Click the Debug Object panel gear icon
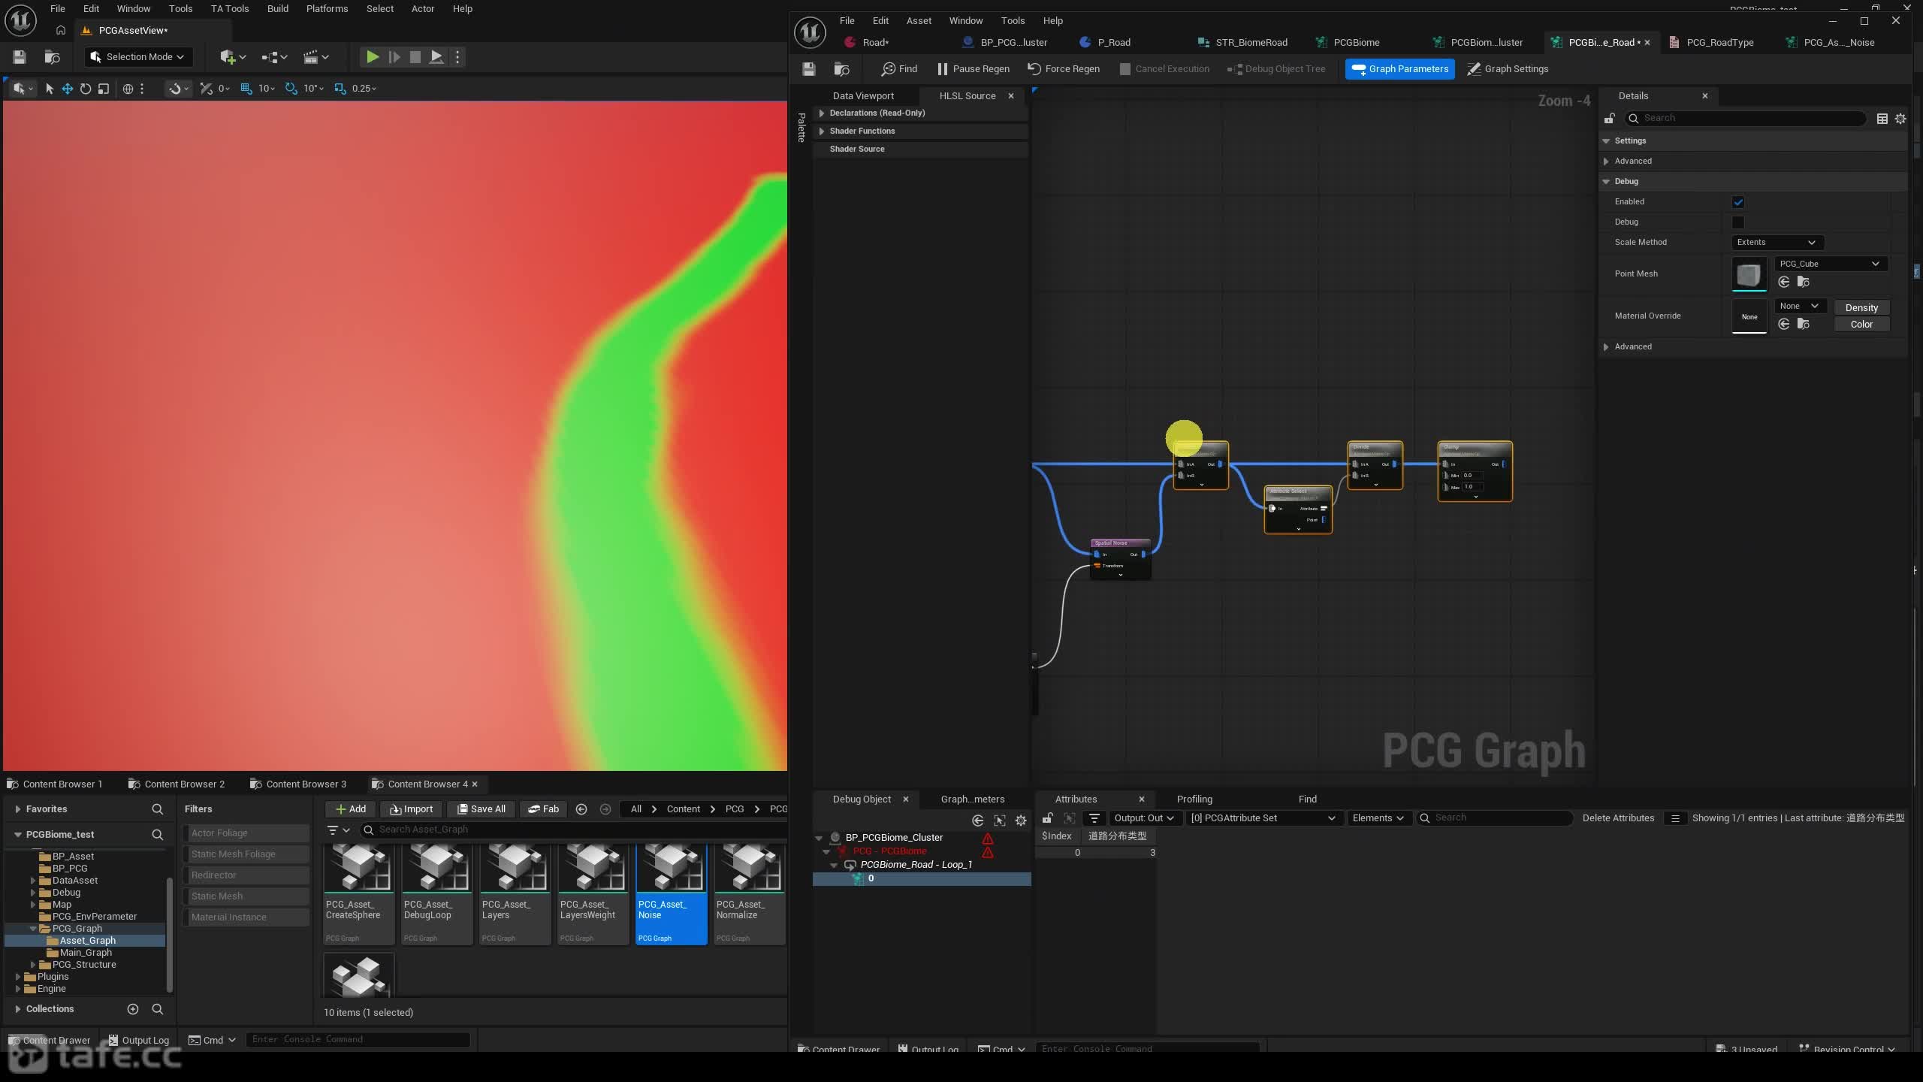The width and height of the screenshot is (1923, 1082). [x=1021, y=821]
